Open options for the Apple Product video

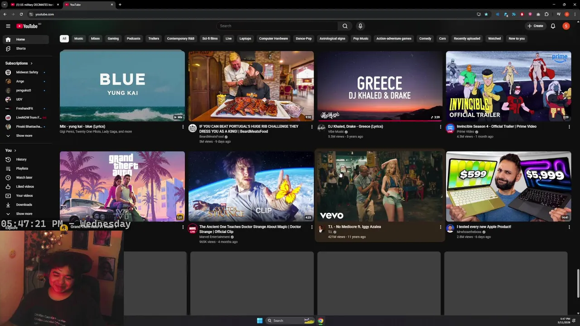(569, 227)
